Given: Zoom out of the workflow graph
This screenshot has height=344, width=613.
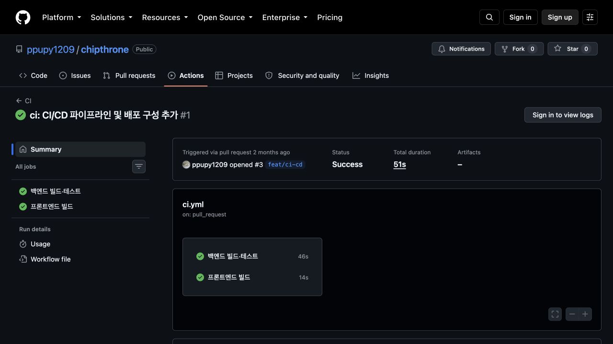Looking at the screenshot, I should tap(572, 314).
